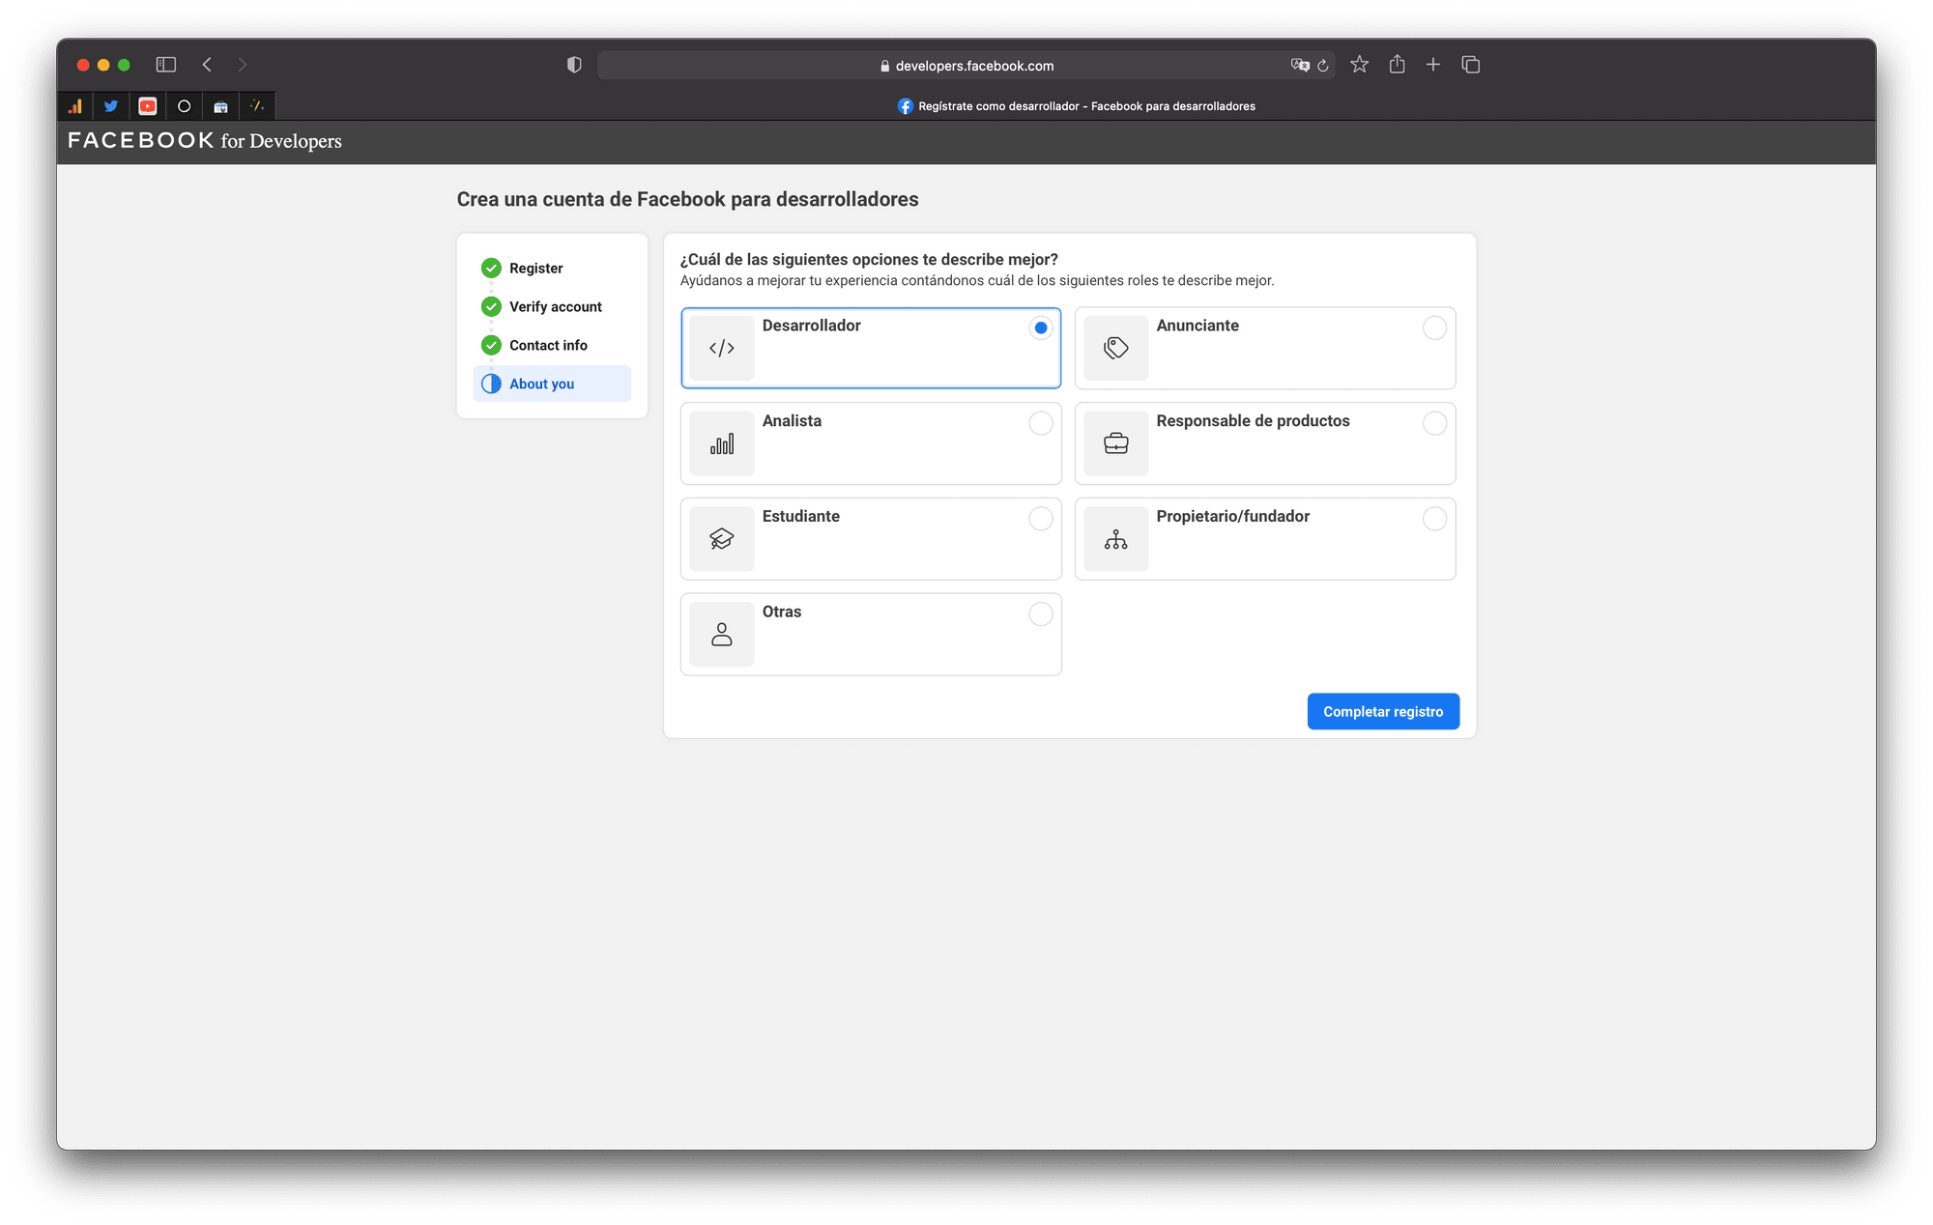Open a new tab with the plus icon

click(1433, 65)
